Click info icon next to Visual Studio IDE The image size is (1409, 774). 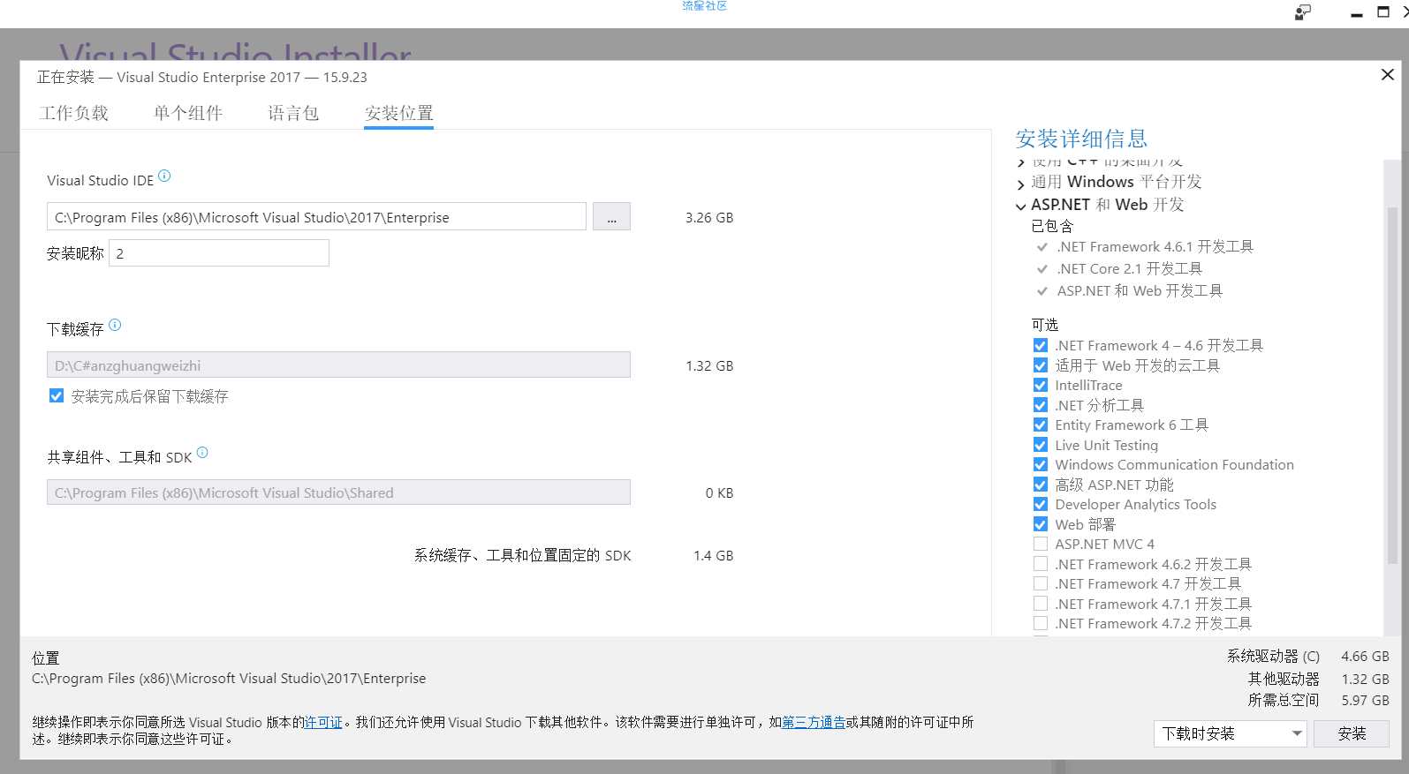coord(164,176)
